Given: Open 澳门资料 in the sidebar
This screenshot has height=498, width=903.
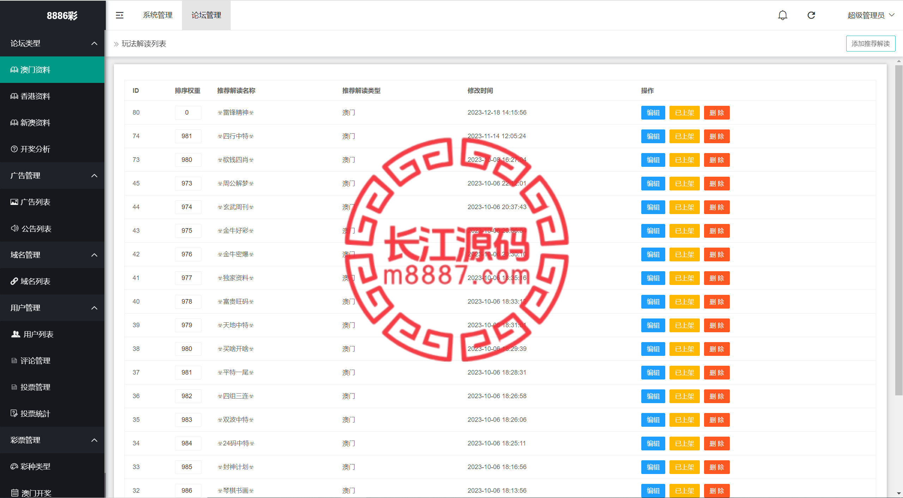Looking at the screenshot, I should coord(52,69).
